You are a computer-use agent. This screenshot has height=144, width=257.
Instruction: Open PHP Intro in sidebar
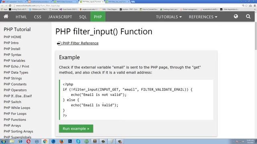(x=11, y=43)
